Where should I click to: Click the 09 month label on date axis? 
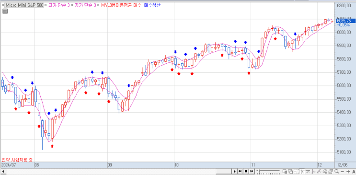tap(110, 165)
